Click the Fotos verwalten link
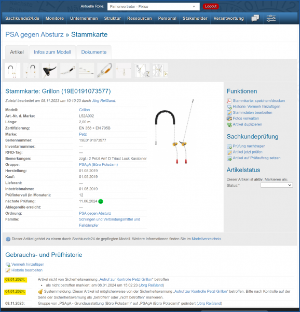Image resolution: width=300 pixels, height=312 pixels. tap(246, 119)
